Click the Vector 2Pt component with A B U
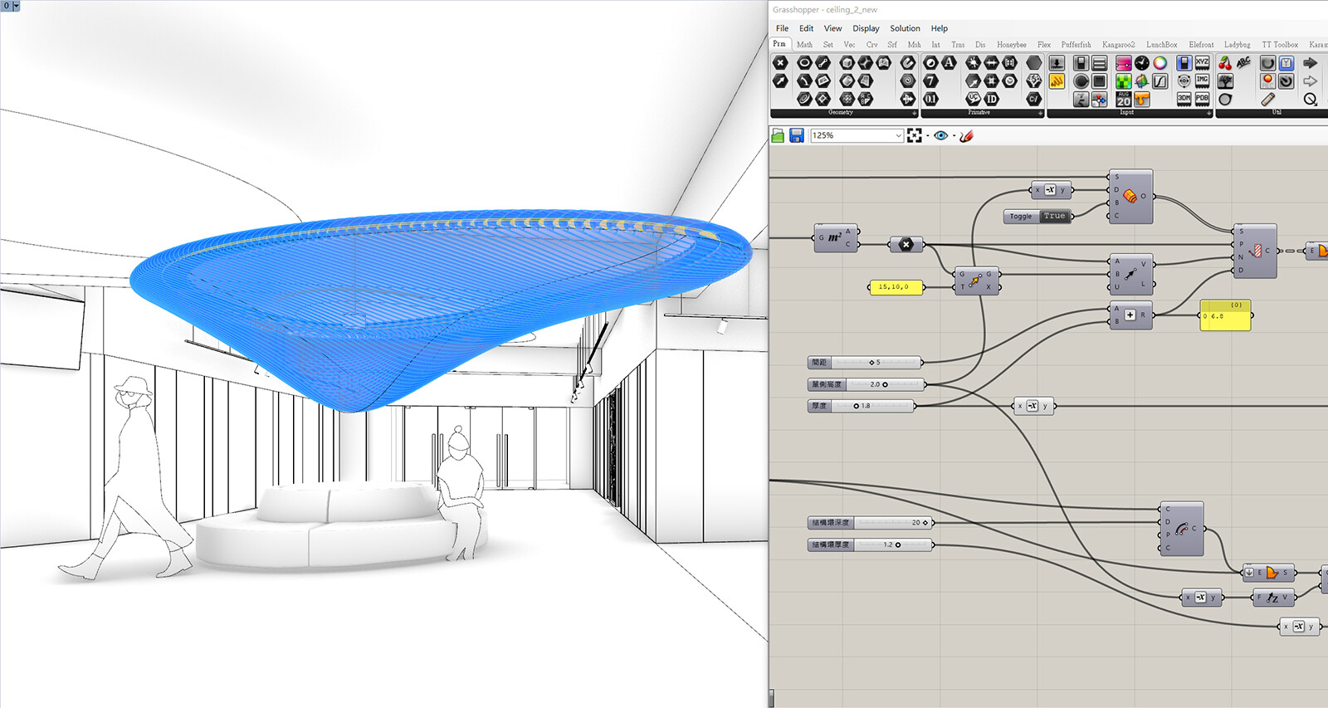1328x708 pixels. [1130, 274]
